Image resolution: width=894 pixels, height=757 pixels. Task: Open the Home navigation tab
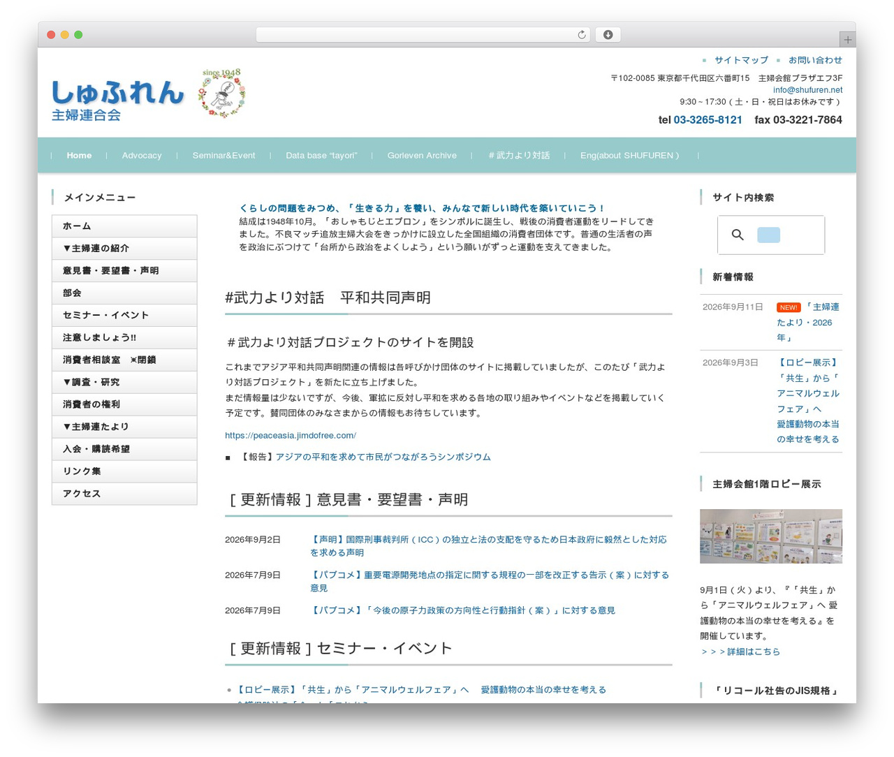(79, 155)
